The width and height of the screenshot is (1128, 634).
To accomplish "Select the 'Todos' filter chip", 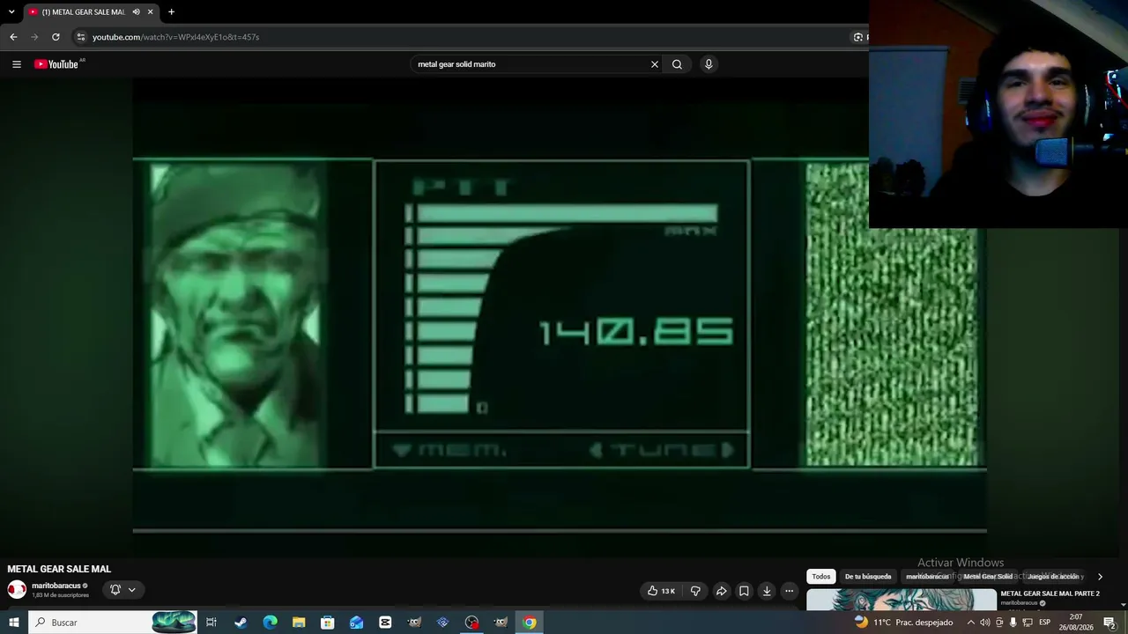I will pyautogui.click(x=821, y=577).
